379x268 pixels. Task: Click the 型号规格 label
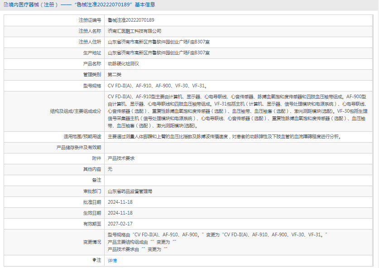92,86
